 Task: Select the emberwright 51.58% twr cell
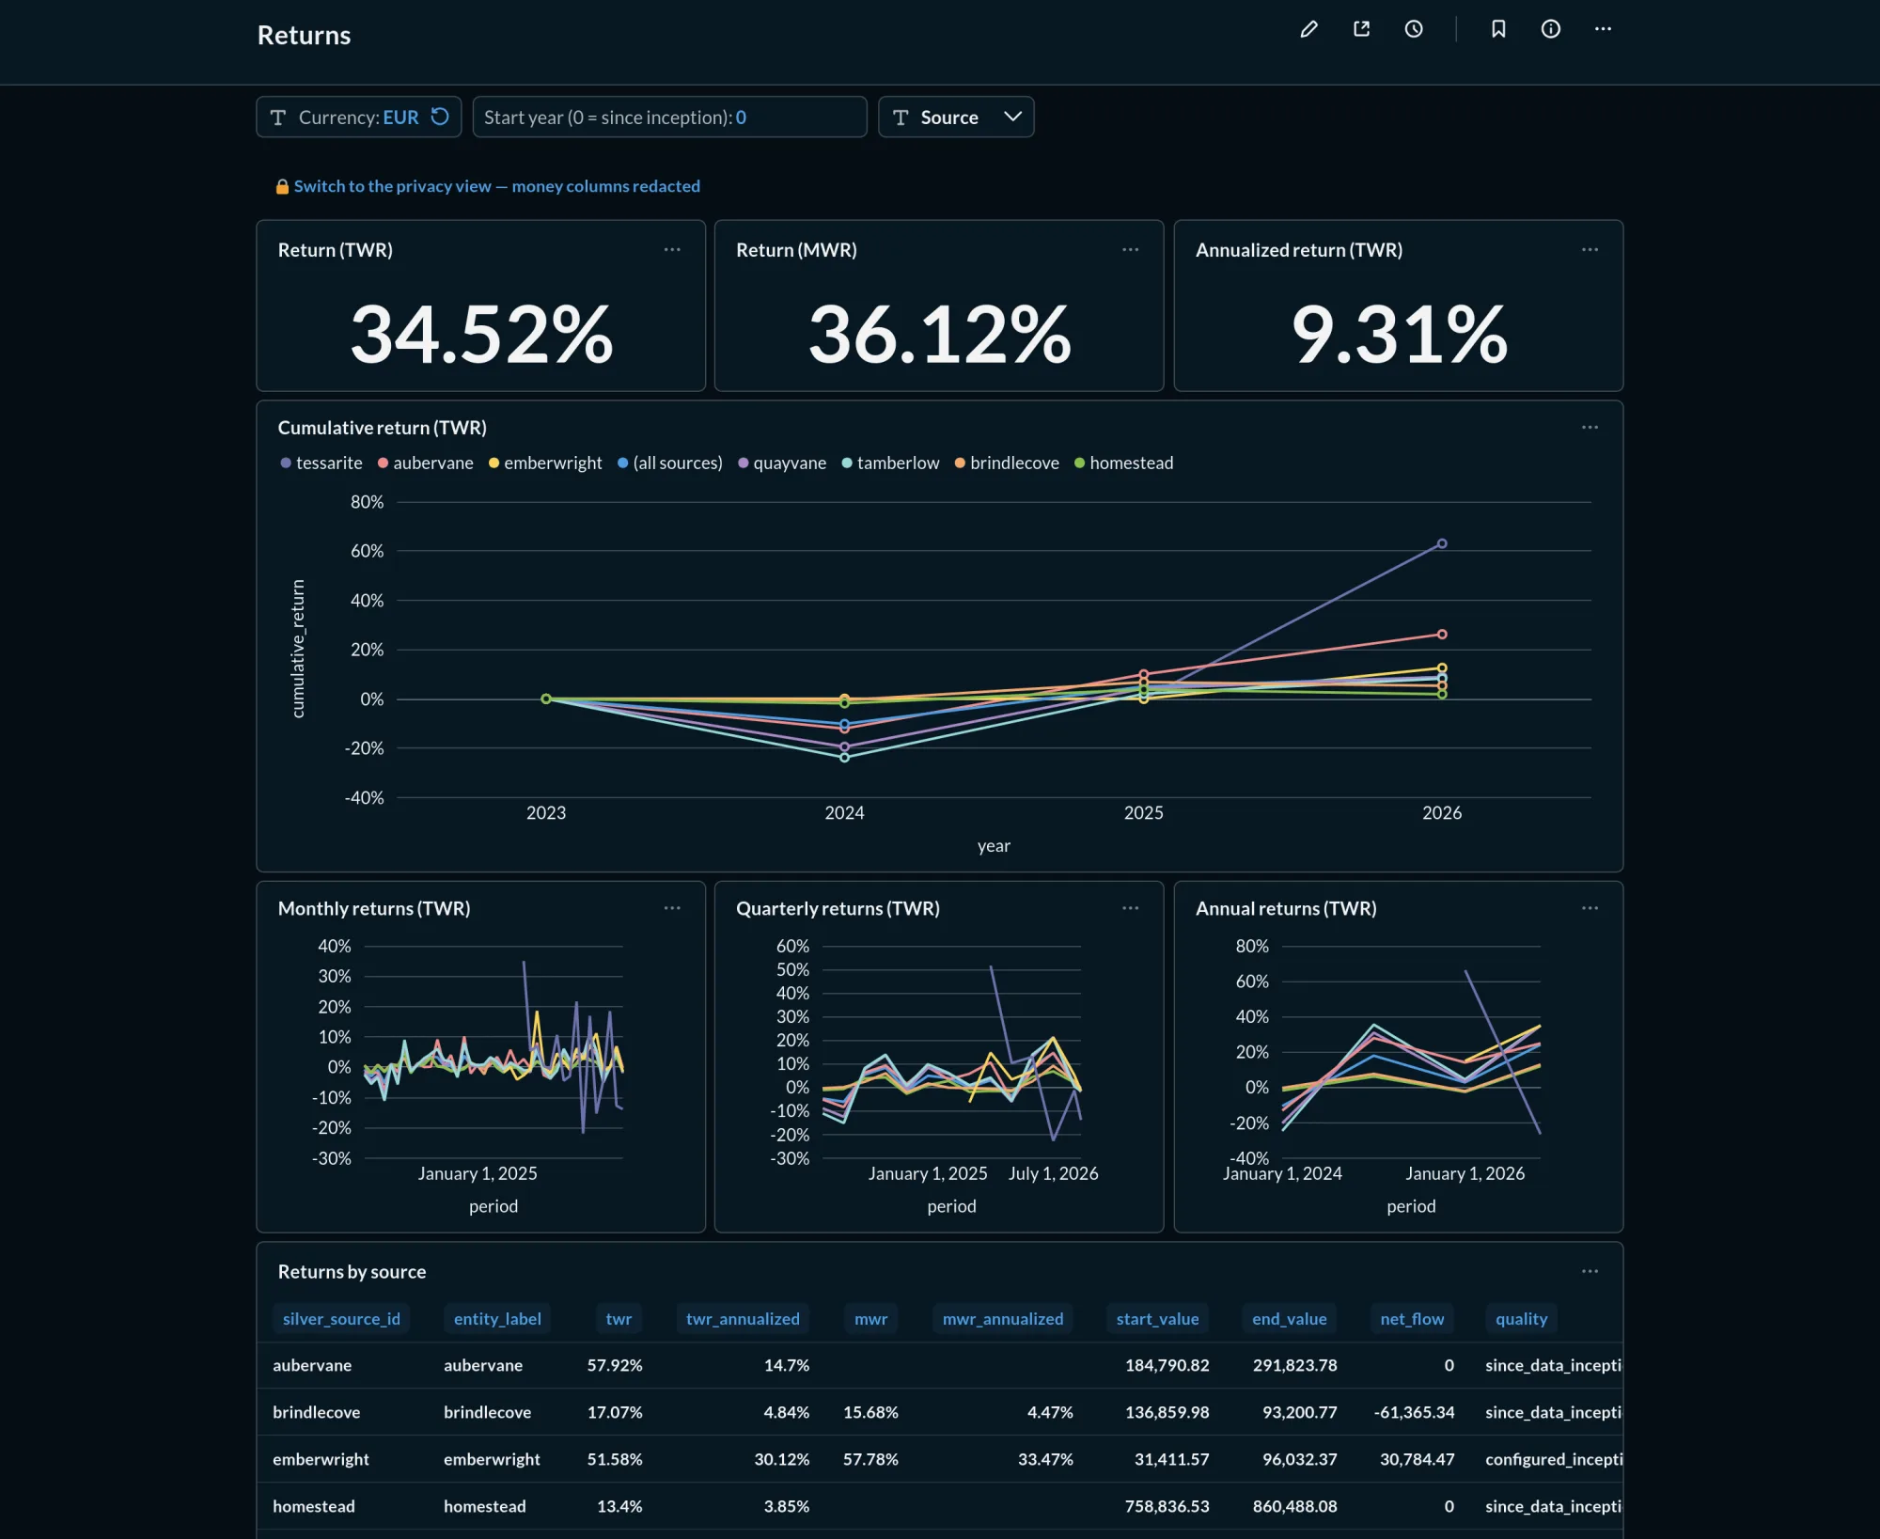615,1459
